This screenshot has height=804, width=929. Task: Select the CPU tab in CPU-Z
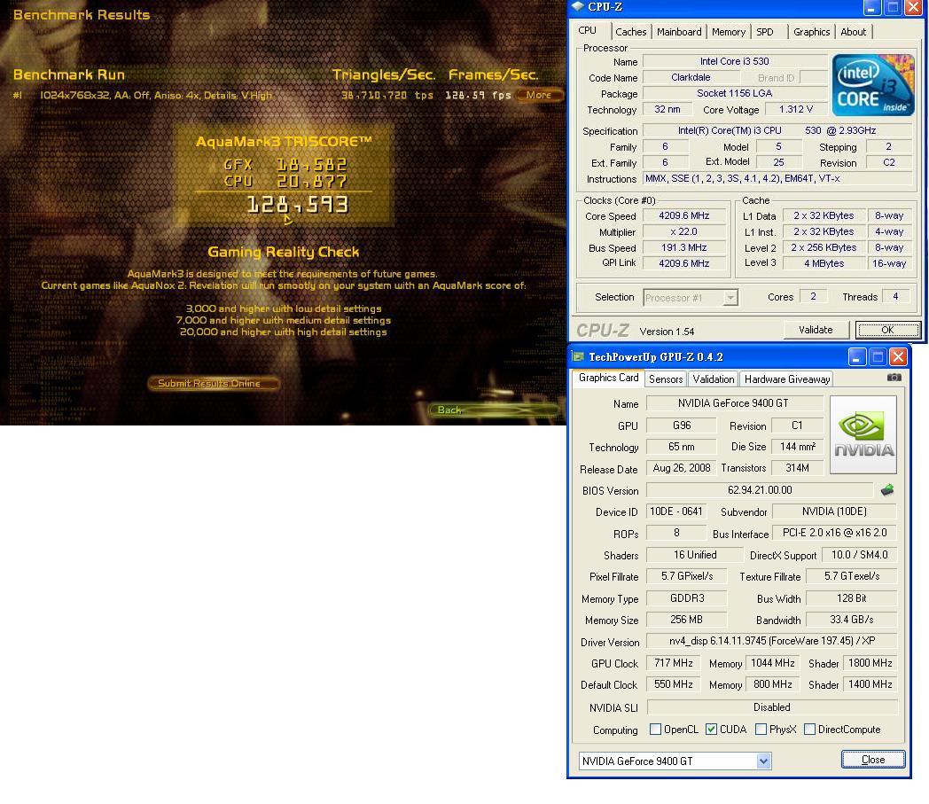(587, 30)
